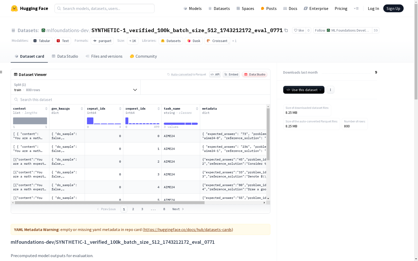Copy the dataset name with the copy icon
Screen dimensions: 418x261
tap(286, 30)
